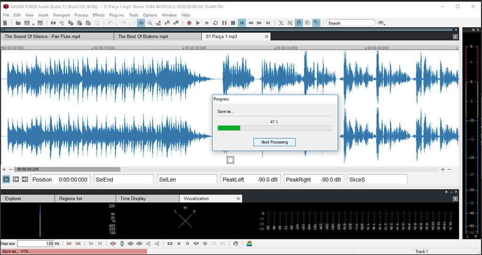The image size is (482, 255).
Task: Open the Time Display tab
Action: [x=147, y=199]
